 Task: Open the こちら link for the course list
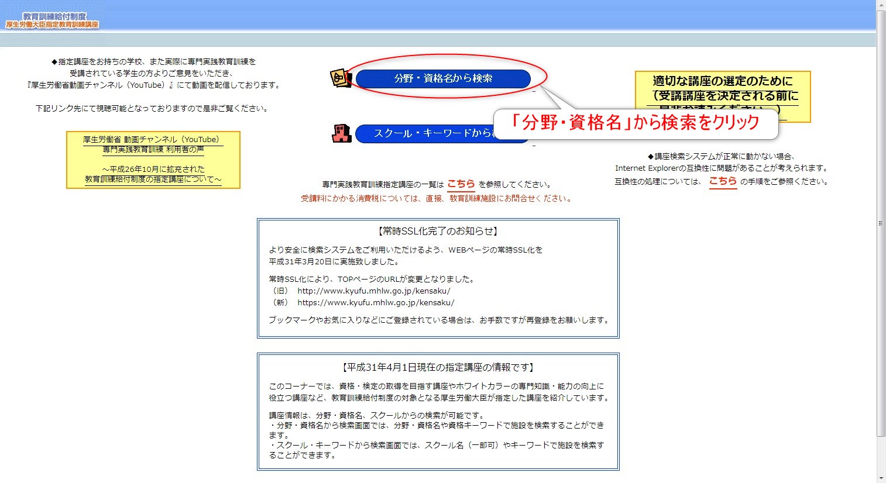coord(462,184)
